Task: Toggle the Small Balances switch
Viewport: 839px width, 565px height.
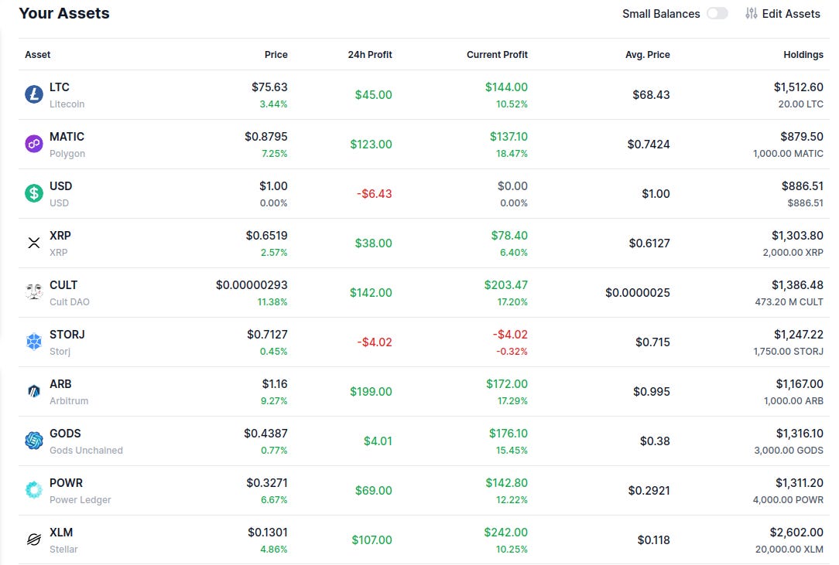Action: [x=717, y=13]
